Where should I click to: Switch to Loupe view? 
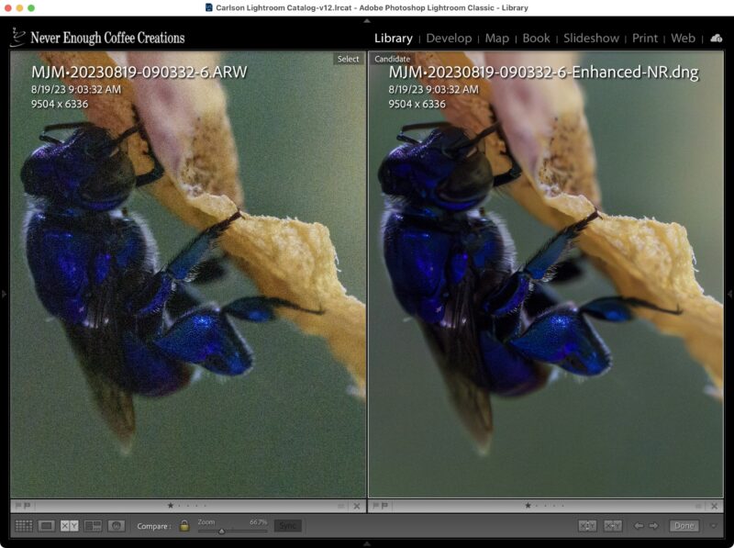point(47,526)
